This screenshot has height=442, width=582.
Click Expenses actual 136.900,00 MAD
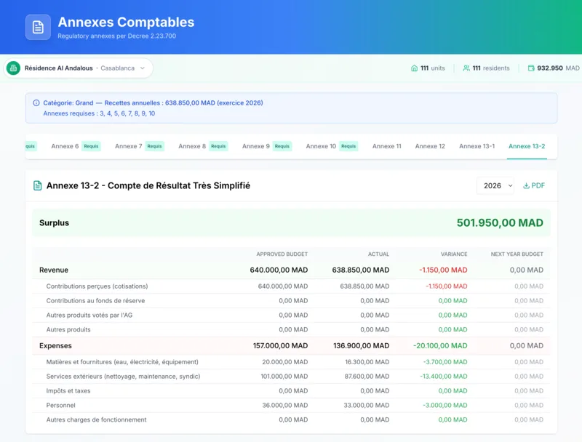361,345
